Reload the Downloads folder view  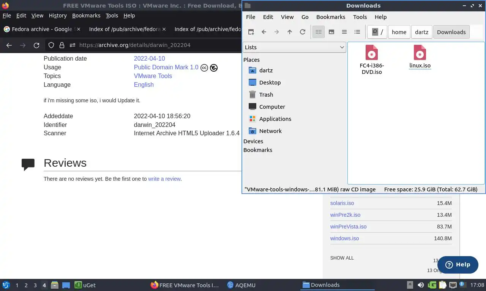point(303,32)
